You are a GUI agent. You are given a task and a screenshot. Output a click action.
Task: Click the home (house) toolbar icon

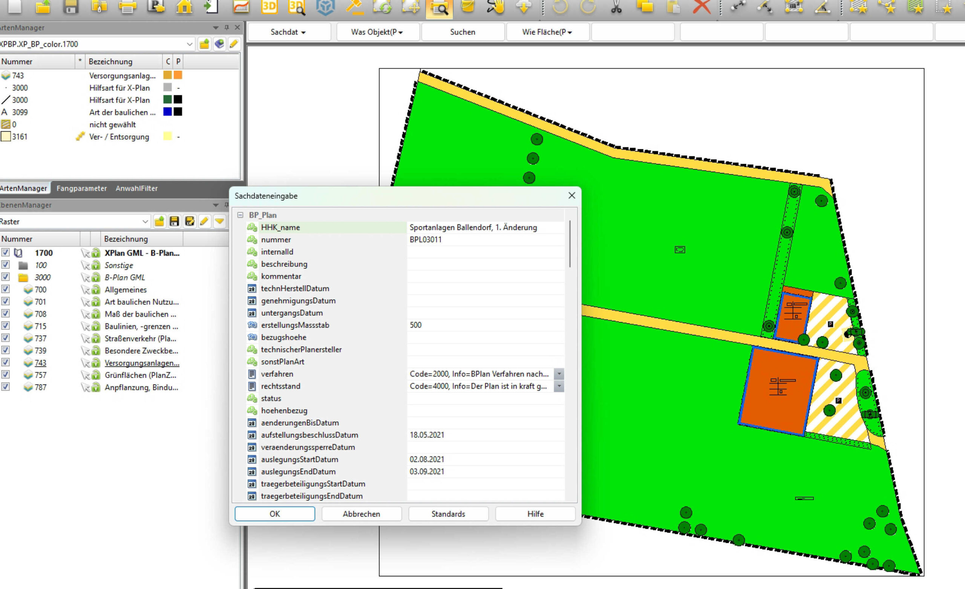coord(184,7)
